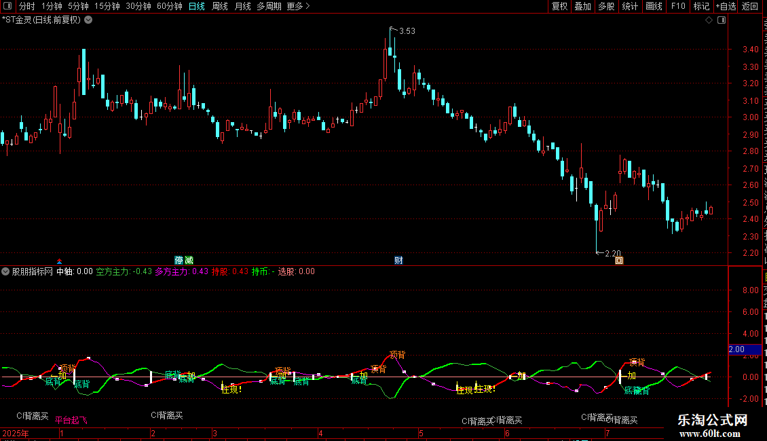Viewport: 767px width, 441px height.
Task: Click the 统计 statistics button
Action: coord(629,6)
